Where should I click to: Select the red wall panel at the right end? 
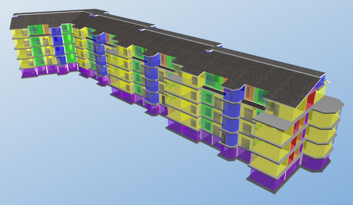point(310,99)
